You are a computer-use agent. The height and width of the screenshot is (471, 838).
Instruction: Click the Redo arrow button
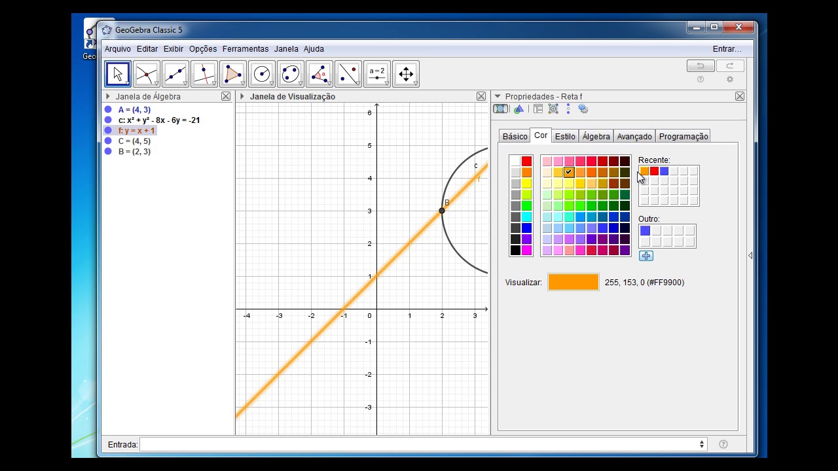[x=730, y=65]
